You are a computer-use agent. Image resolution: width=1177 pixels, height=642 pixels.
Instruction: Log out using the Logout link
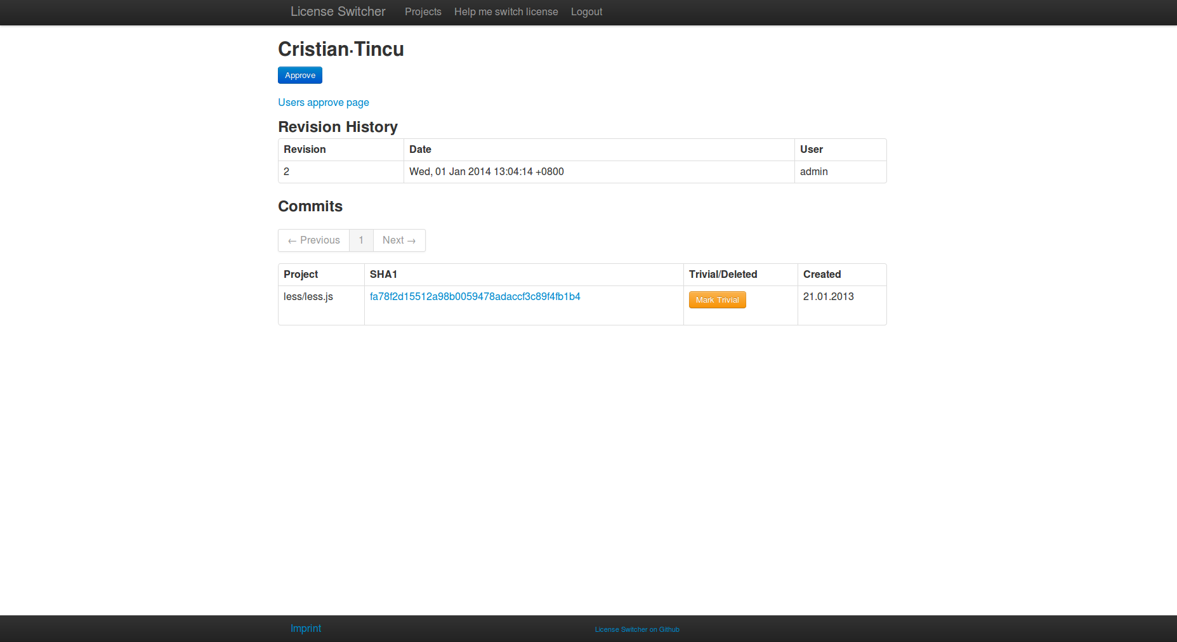click(586, 12)
